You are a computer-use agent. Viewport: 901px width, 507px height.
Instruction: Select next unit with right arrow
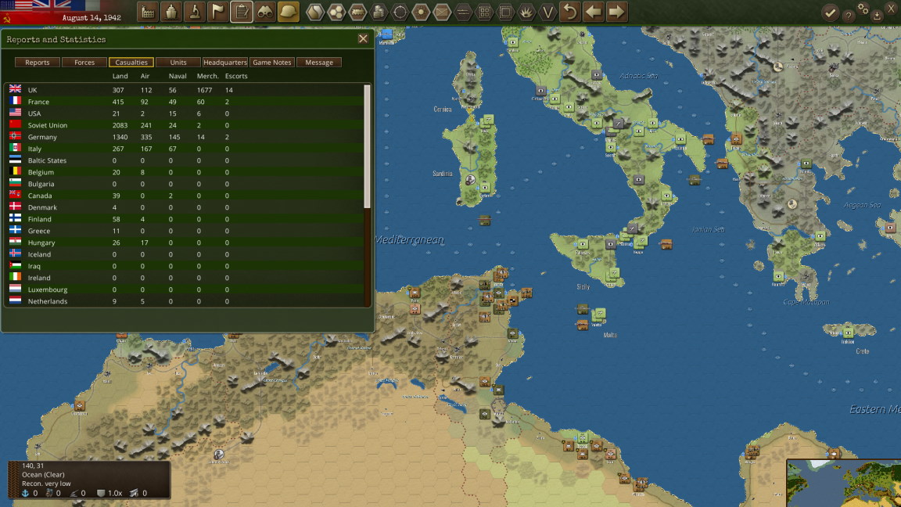[616, 12]
